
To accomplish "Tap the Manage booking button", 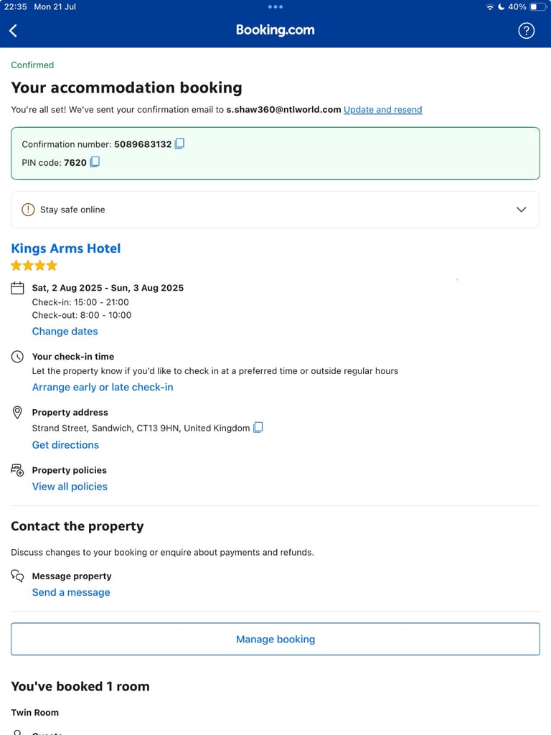I will point(275,639).
